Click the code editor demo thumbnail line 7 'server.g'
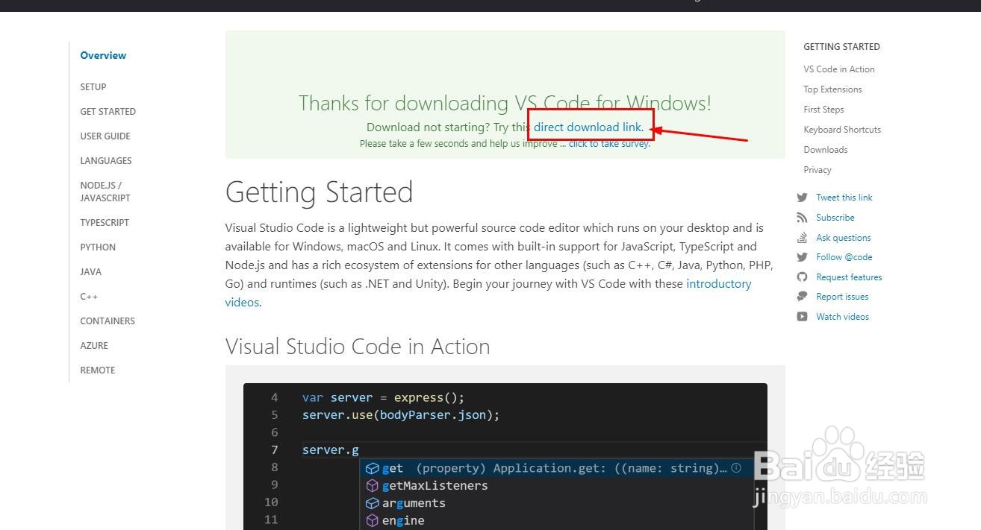The image size is (981, 530). click(331, 450)
